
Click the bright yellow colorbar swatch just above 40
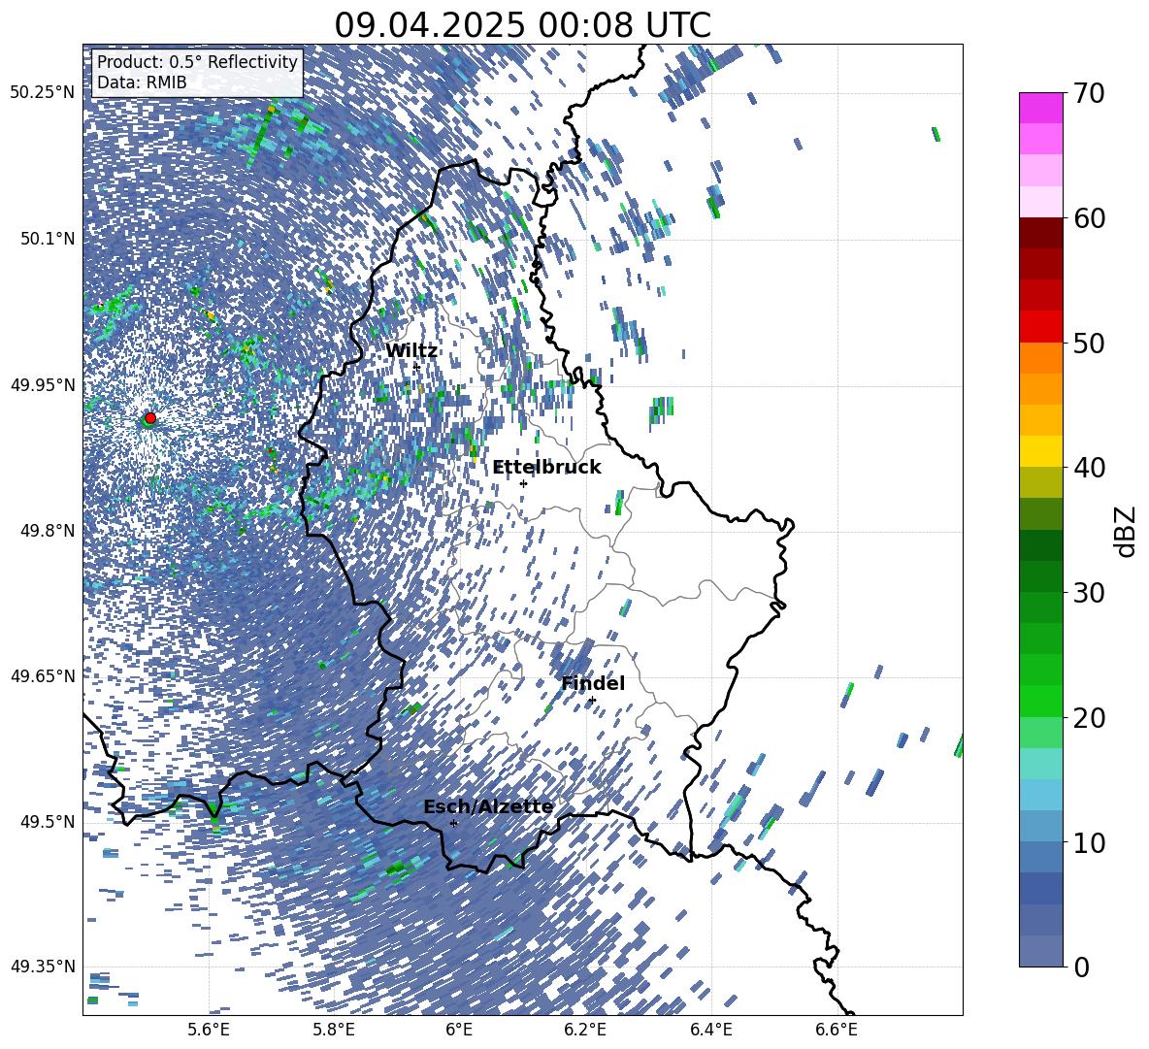click(1040, 451)
